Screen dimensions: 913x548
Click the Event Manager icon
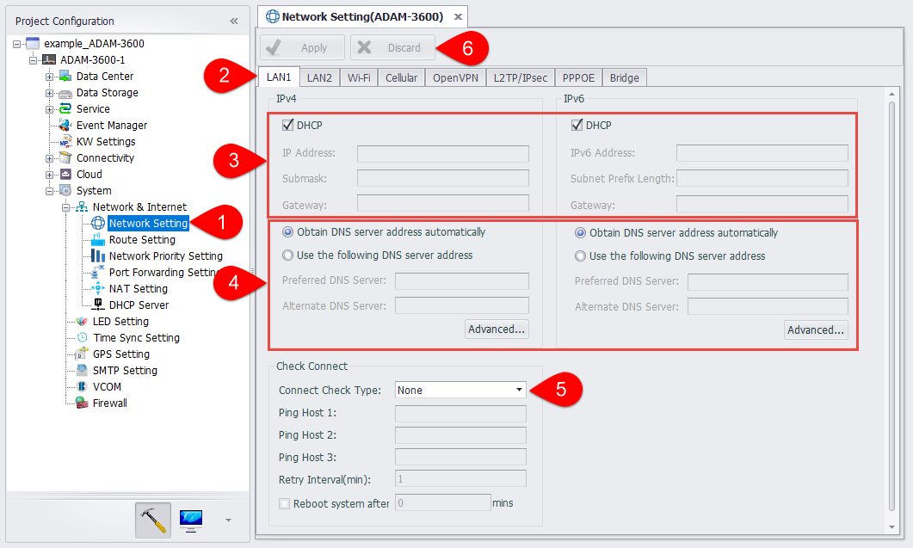(x=65, y=125)
